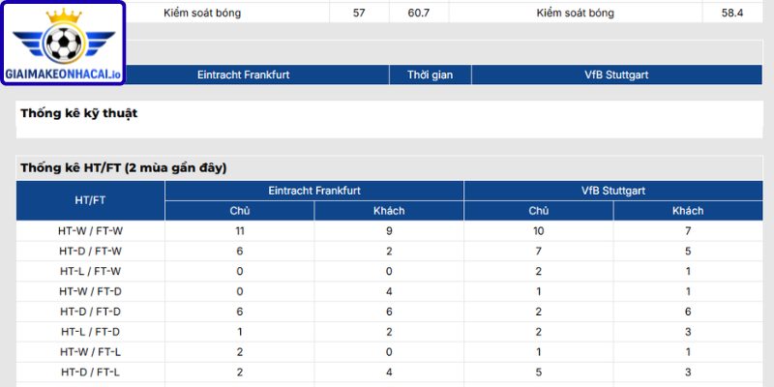This screenshot has width=774, height=387.
Task: Click the VfB Stuttgart header in timeline bar
Action: point(616,75)
